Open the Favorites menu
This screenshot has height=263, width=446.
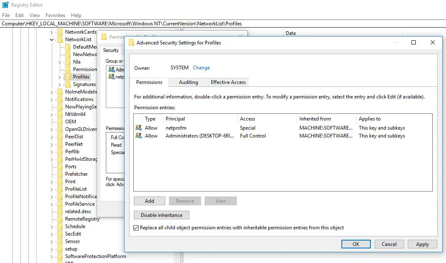click(x=55, y=15)
